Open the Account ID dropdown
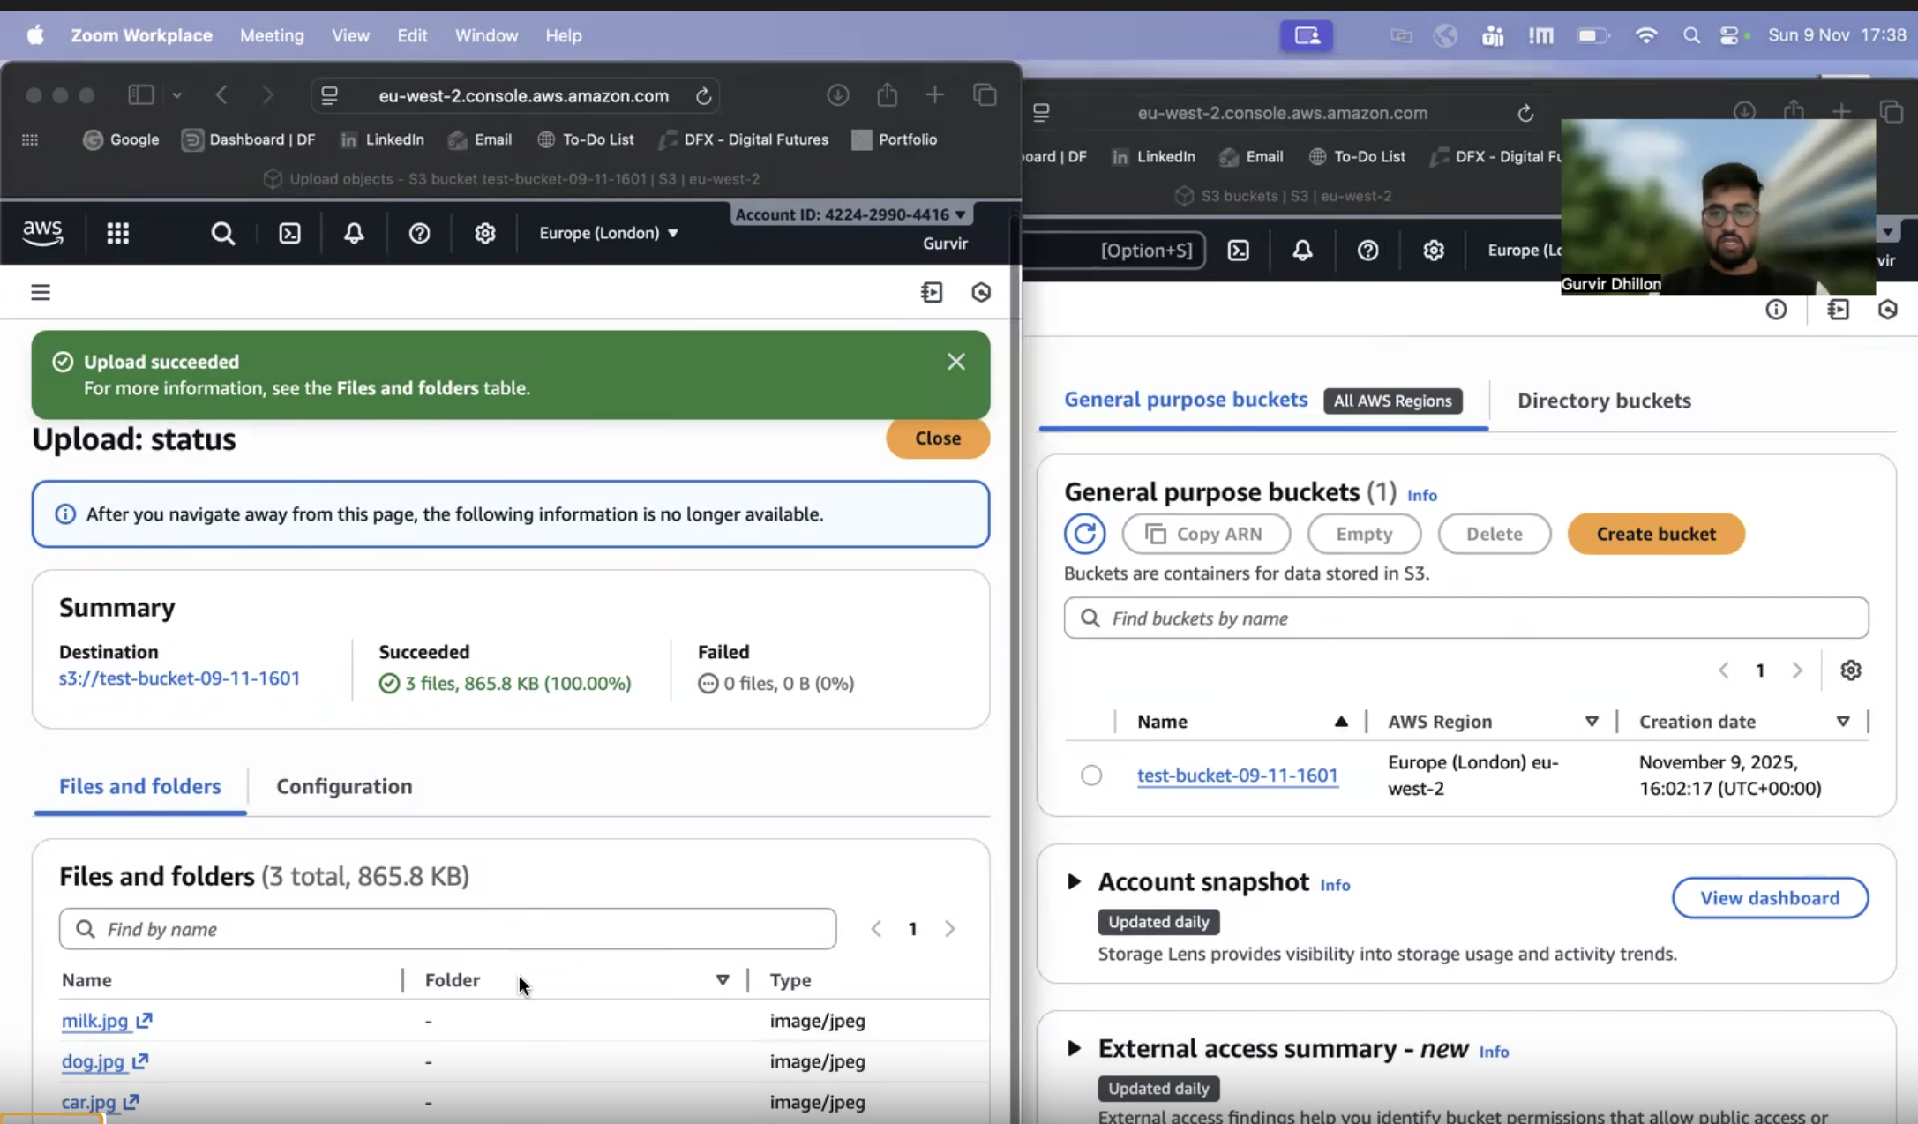 pyautogui.click(x=850, y=214)
